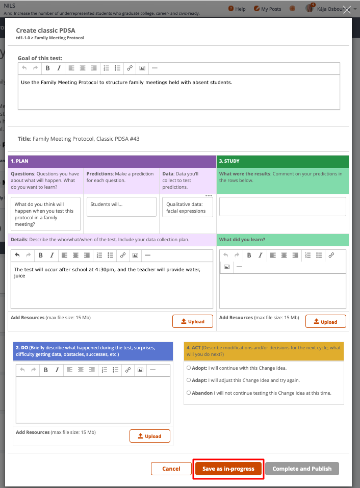Click Redo in Goal of this test toolbar

pyautogui.click(x=36, y=68)
